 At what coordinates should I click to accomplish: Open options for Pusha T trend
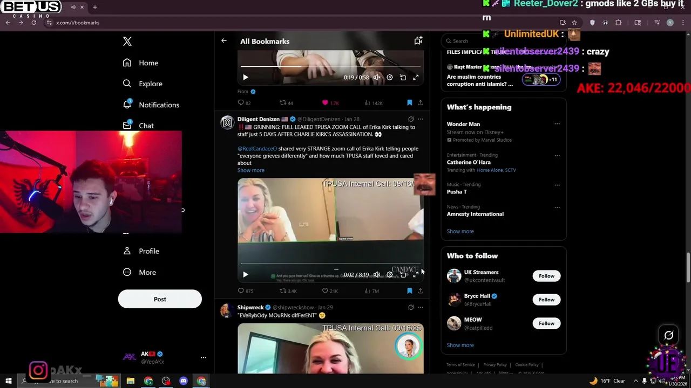coord(557,185)
